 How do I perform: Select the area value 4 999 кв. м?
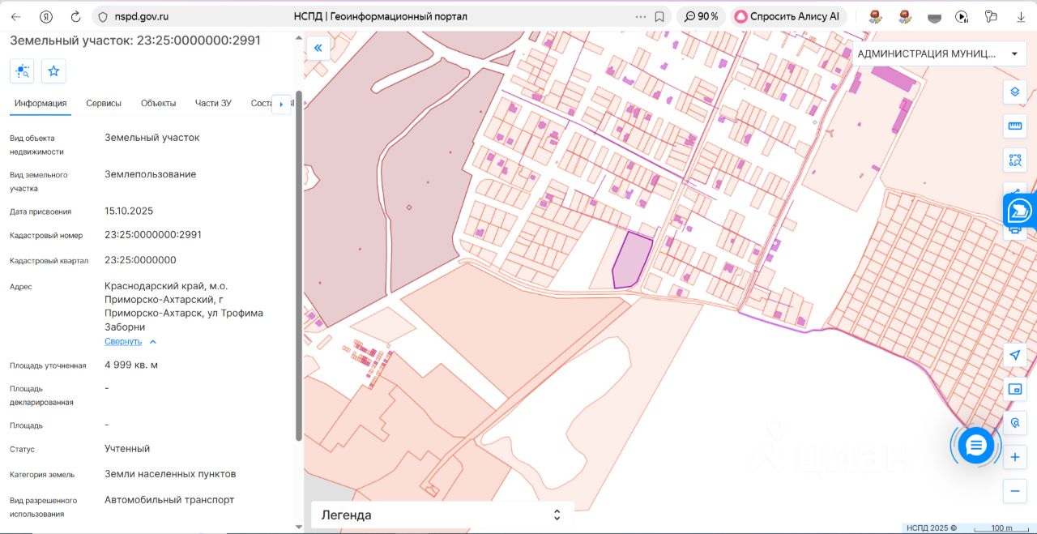click(131, 365)
